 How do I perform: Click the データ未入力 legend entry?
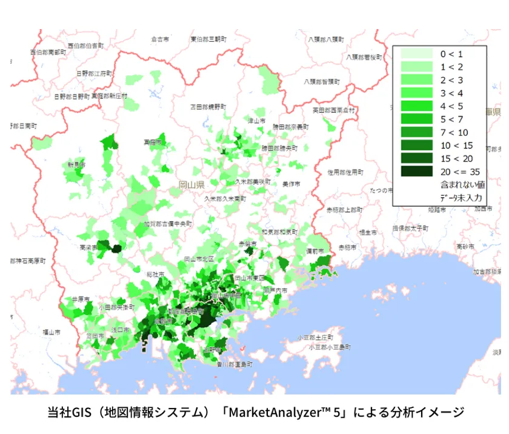[x=461, y=198]
